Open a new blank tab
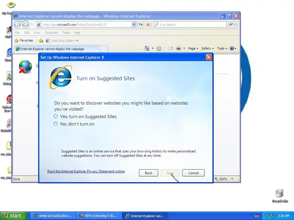The image size is (294, 220). 104,49
